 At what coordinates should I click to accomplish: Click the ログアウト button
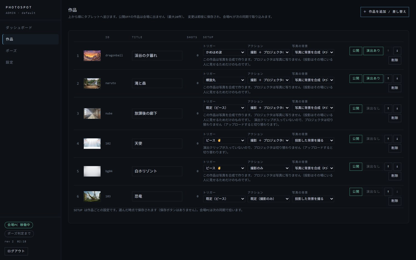pyautogui.click(x=16, y=251)
